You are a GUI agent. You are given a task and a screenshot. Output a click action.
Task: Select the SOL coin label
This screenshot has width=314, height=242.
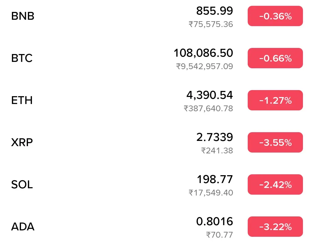[x=22, y=184]
